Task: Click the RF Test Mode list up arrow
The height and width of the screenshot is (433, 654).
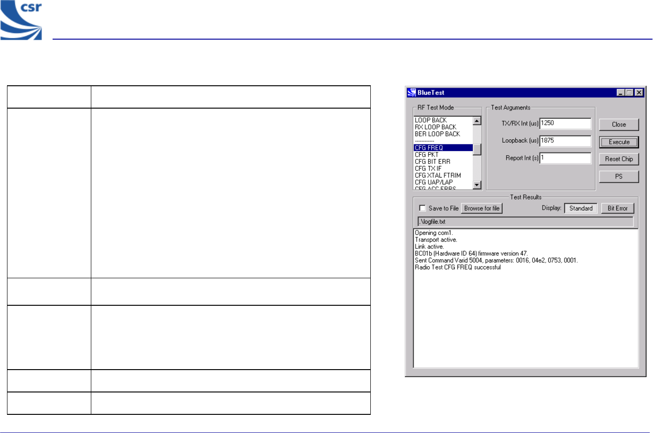Action: tap(477, 121)
